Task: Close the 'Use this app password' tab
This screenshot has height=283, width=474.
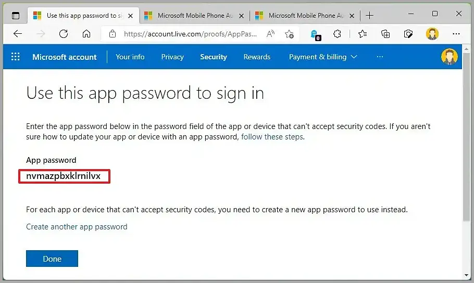Action: pyautogui.click(x=130, y=16)
